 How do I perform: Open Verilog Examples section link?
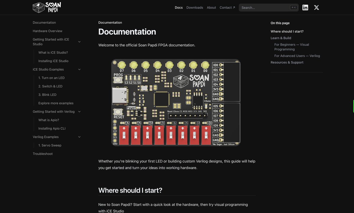pos(45,137)
